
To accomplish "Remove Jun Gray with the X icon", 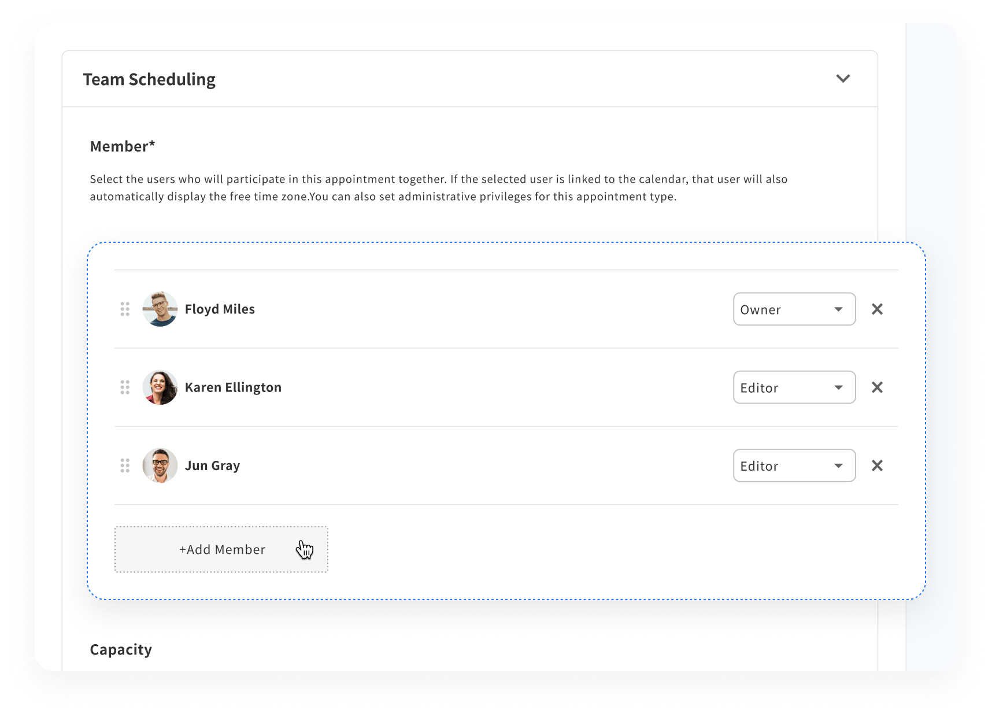I will point(877,465).
